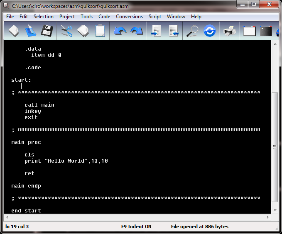The image size is (282, 234).
Task: Open the Conversions menu
Action: pos(129,17)
